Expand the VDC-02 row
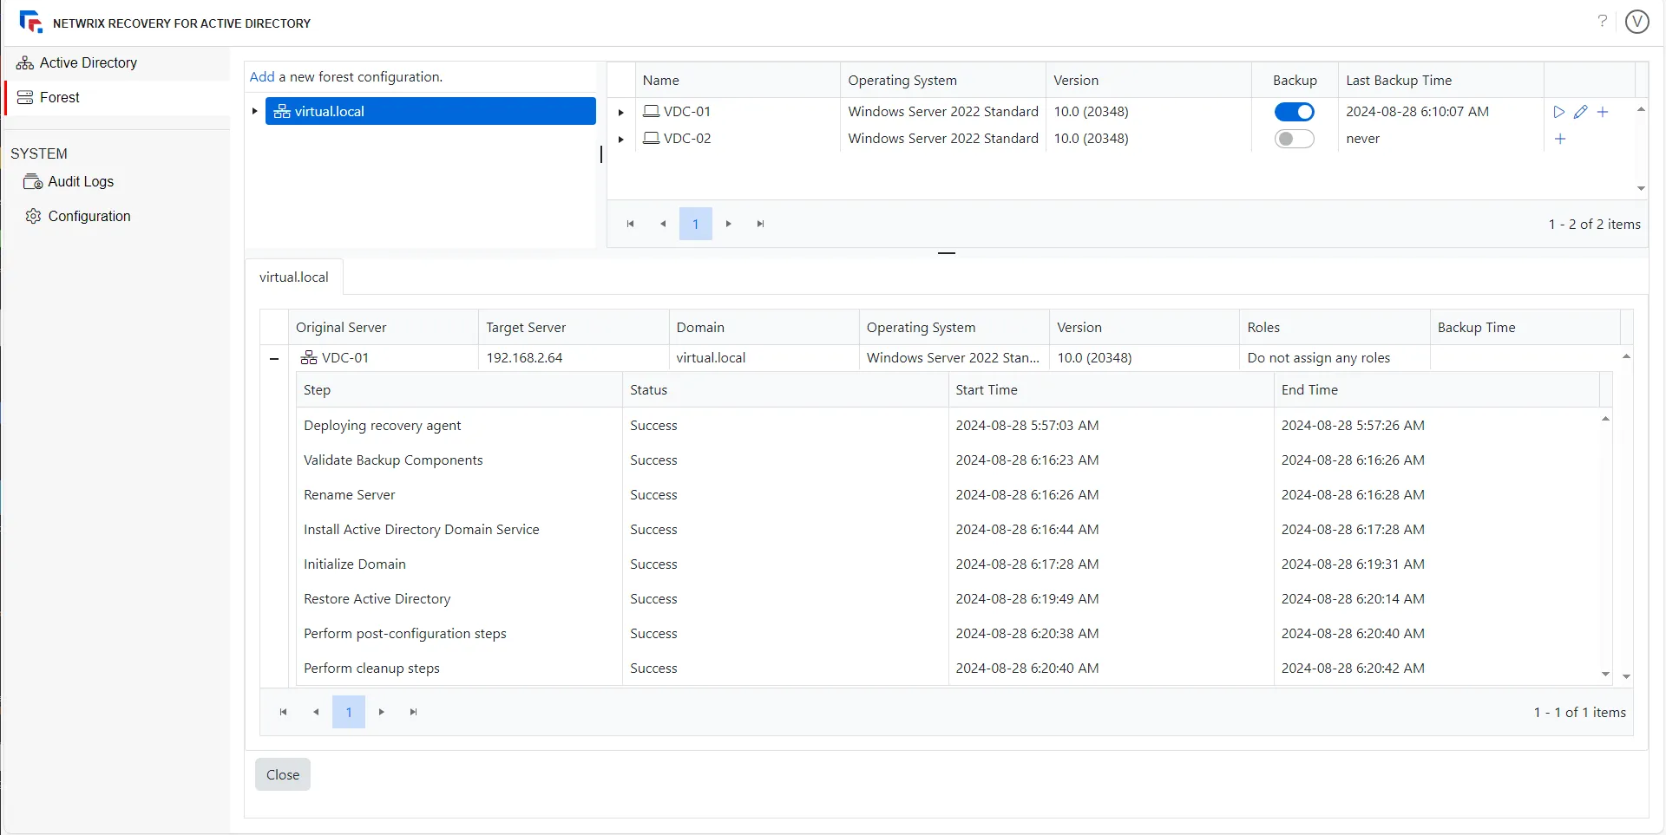This screenshot has height=835, width=1666. pos(621,139)
